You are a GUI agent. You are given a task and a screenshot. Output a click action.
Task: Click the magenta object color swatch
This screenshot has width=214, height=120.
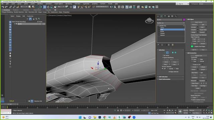tap(184, 20)
